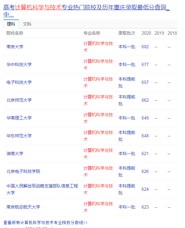Click 本科一批 in the 南京大学 row
The width and height of the screenshot is (185, 228).
pos(127,47)
